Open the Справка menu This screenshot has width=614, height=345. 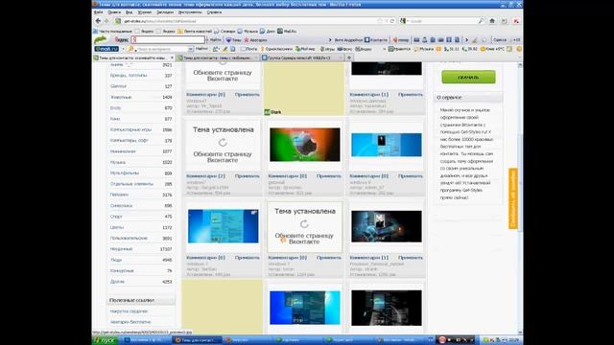214,12
